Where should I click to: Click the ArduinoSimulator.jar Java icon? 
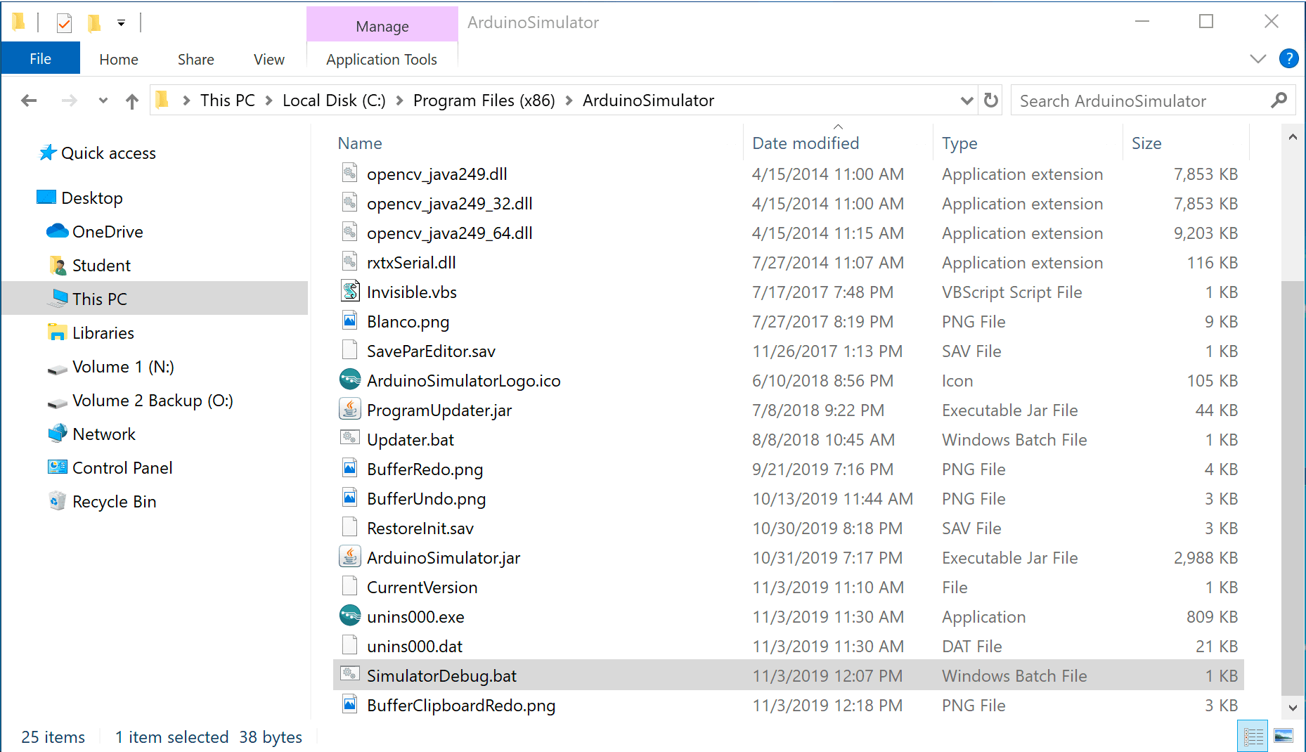coord(349,557)
